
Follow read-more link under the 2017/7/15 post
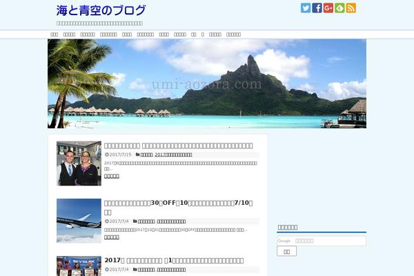pyautogui.click(x=112, y=176)
